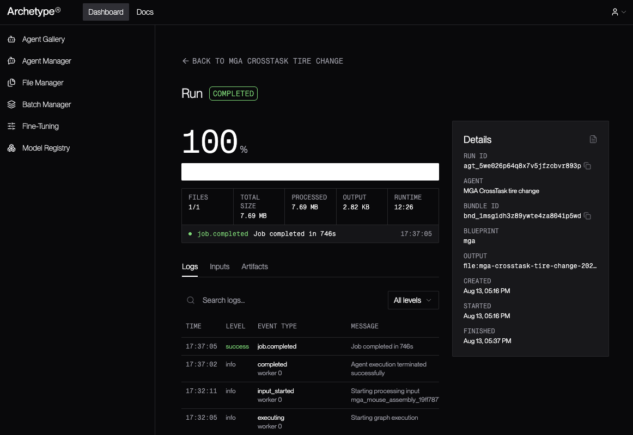Switch to the Dashboard tab
633x435 pixels.
click(106, 12)
